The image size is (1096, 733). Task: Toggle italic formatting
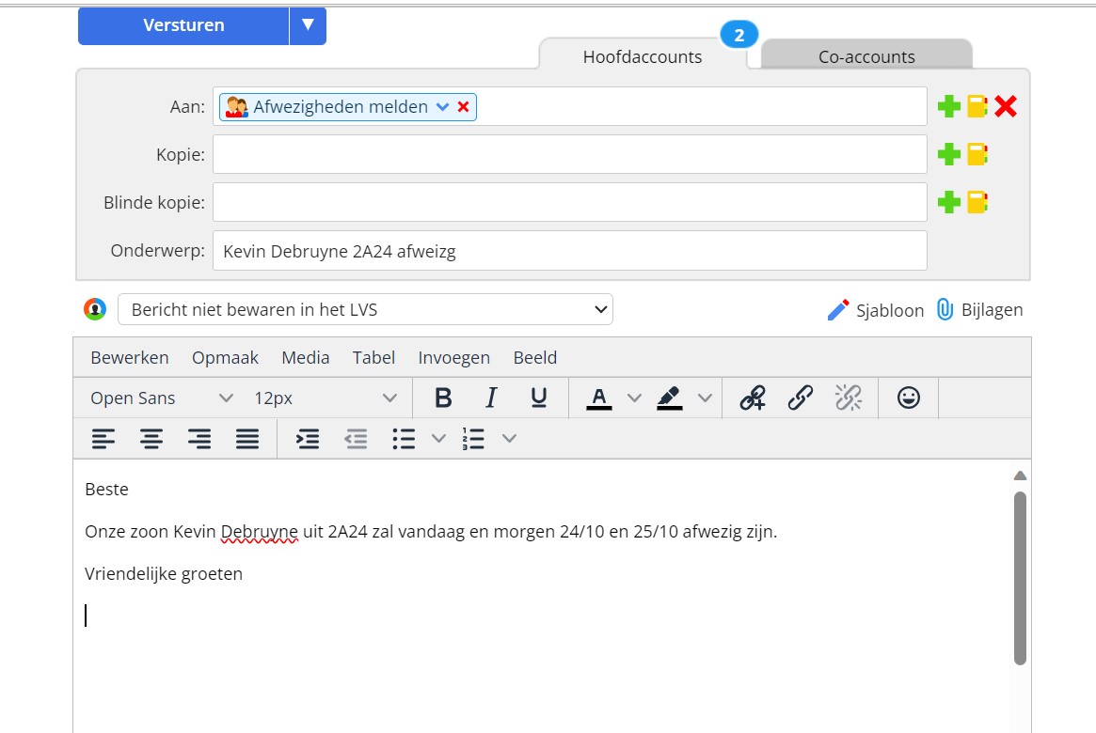491,398
